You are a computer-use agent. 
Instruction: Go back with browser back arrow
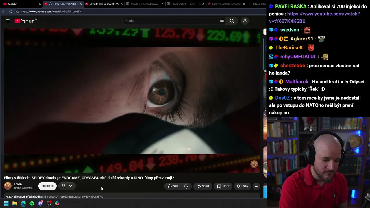(3, 12)
